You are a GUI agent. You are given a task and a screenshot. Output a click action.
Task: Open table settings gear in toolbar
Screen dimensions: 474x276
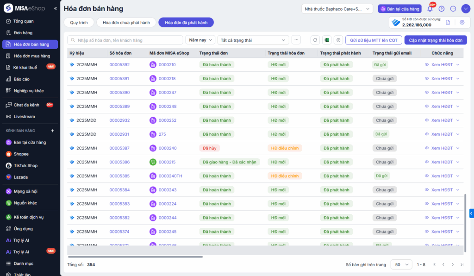[338, 40]
